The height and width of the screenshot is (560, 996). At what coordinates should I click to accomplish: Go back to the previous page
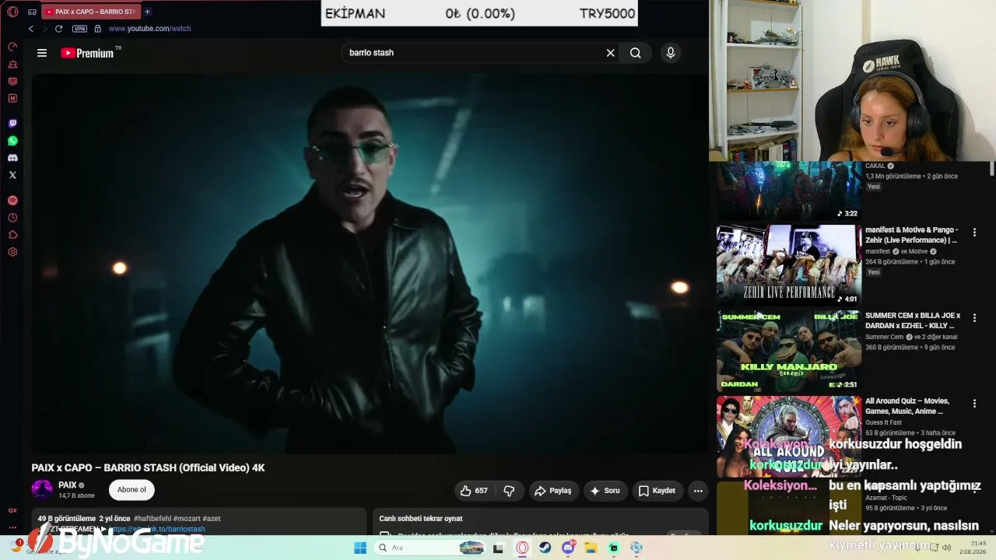pyautogui.click(x=31, y=29)
